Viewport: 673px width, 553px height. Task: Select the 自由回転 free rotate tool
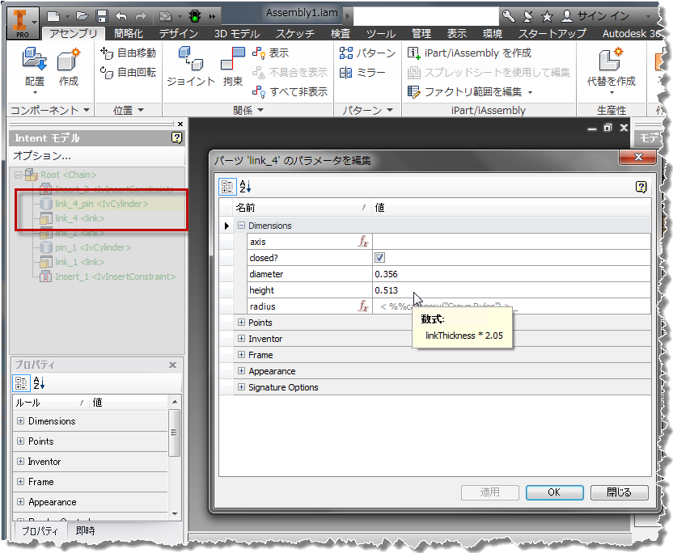[x=128, y=72]
